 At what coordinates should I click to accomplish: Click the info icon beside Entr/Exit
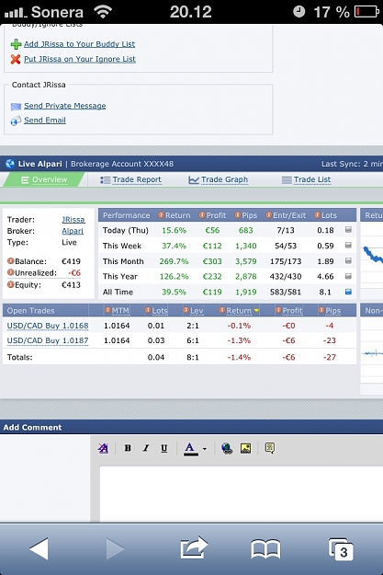(x=269, y=215)
